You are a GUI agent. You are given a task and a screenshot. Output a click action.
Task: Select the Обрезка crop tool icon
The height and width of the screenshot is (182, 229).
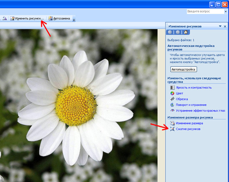172,99
